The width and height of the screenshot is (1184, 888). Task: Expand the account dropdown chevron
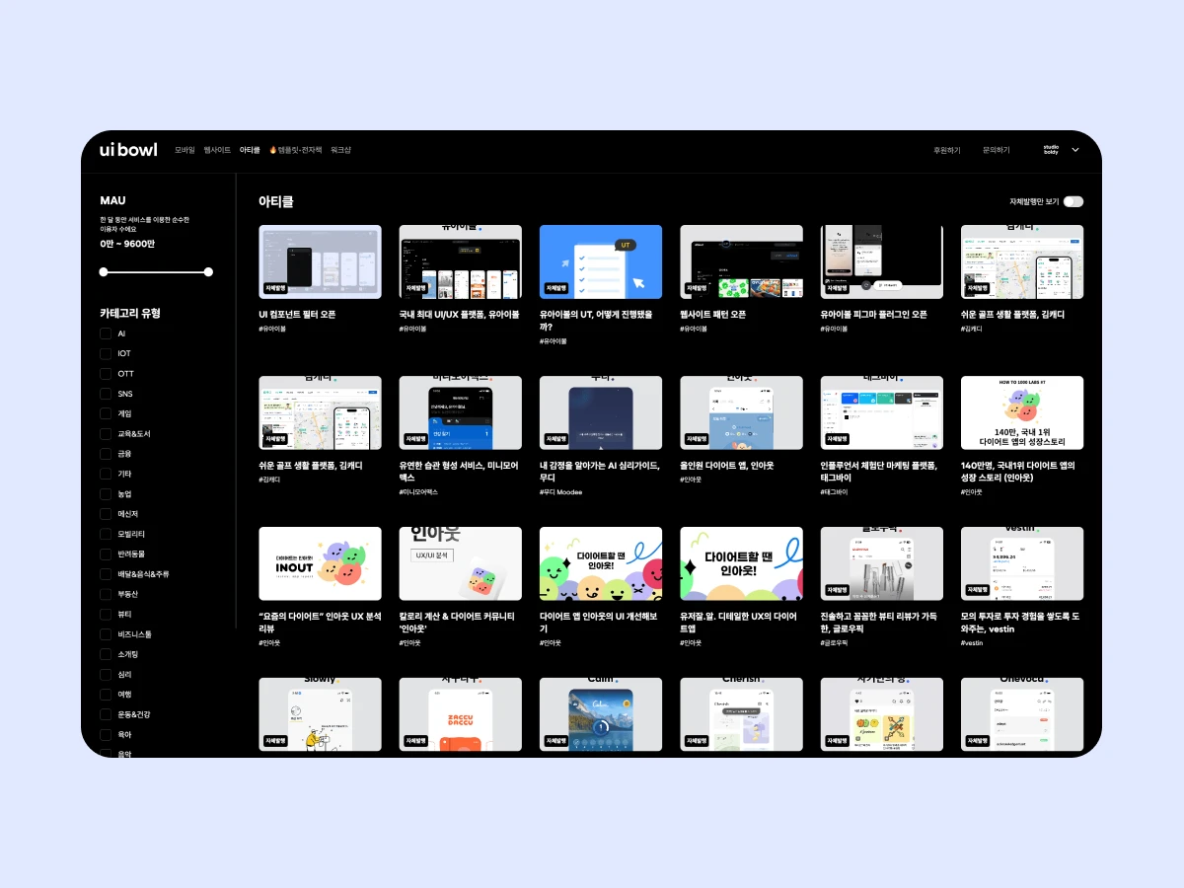1075,150
